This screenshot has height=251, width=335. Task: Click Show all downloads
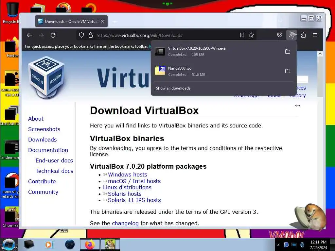tap(173, 88)
